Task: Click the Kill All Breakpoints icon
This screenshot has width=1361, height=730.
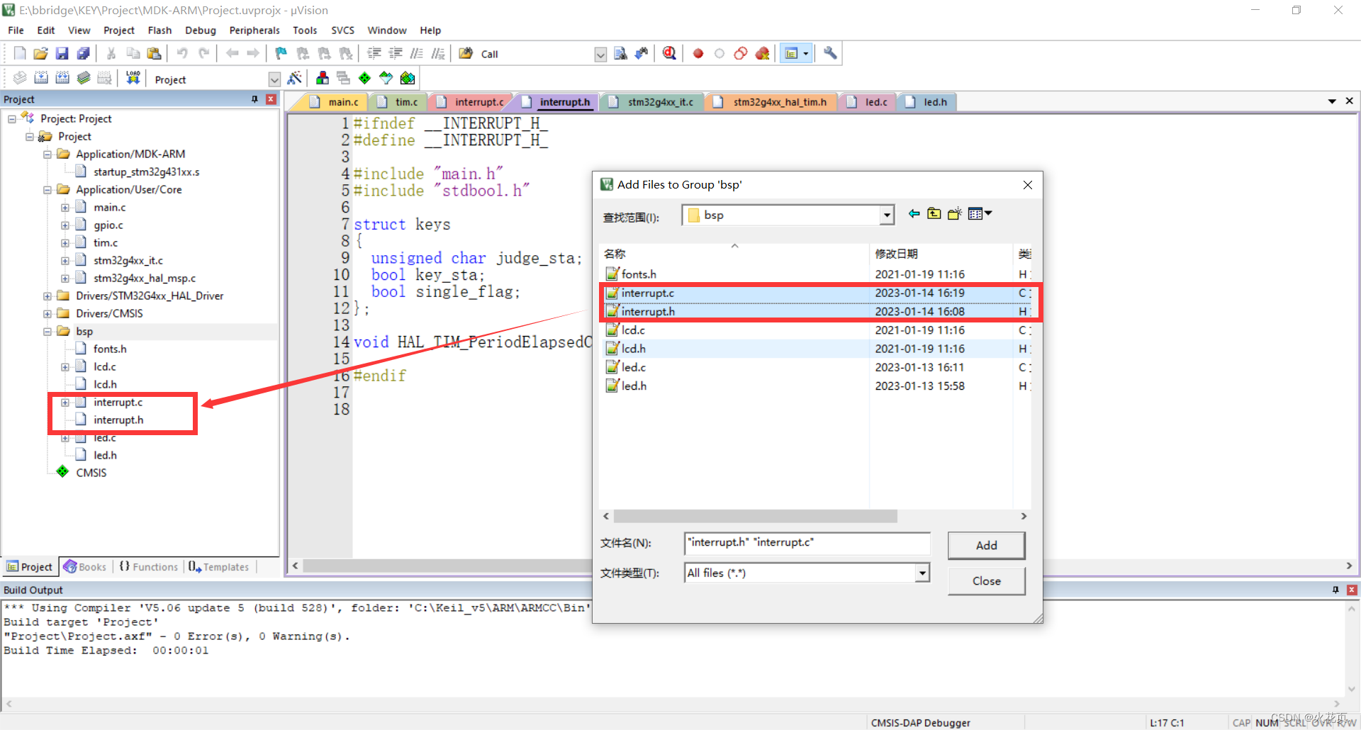Action: pyautogui.click(x=763, y=53)
